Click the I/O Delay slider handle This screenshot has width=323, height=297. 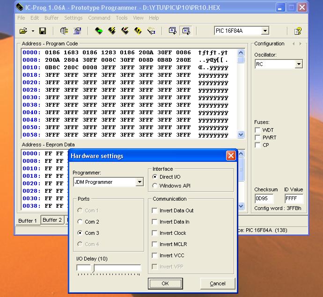click(x=93, y=268)
